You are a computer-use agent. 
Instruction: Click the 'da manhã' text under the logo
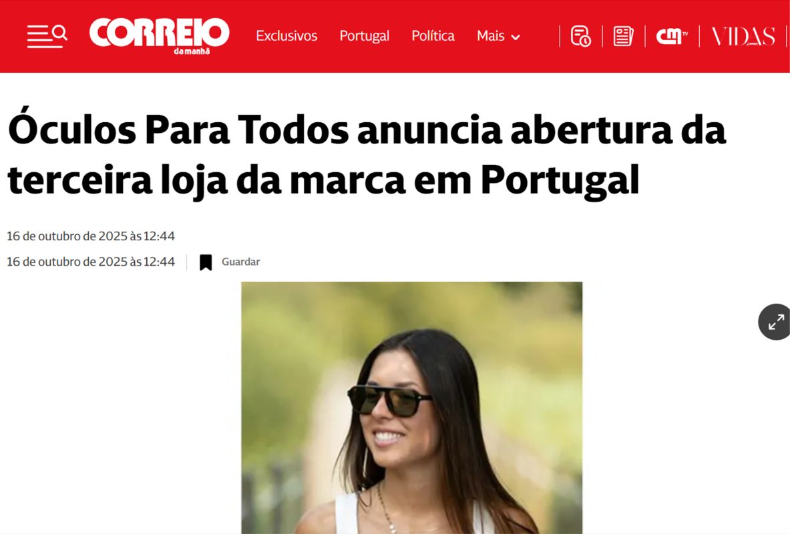point(192,51)
